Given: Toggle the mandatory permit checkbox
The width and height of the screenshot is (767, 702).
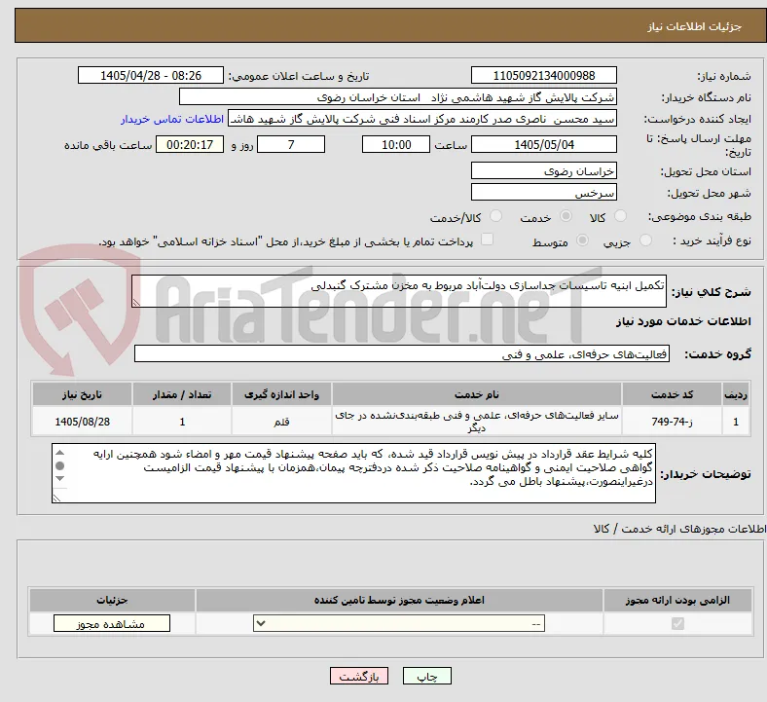Looking at the screenshot, I should point(677,624).
